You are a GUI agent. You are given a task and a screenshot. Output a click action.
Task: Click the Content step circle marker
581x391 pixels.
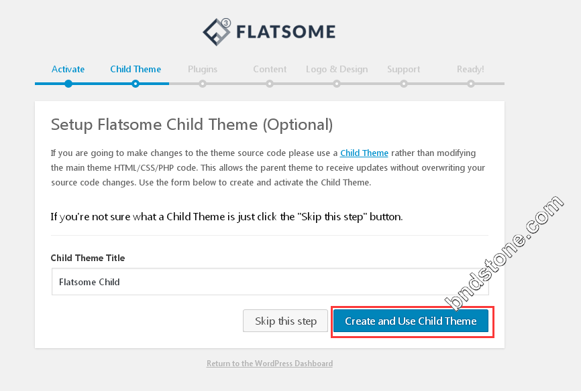click(270, 84)
